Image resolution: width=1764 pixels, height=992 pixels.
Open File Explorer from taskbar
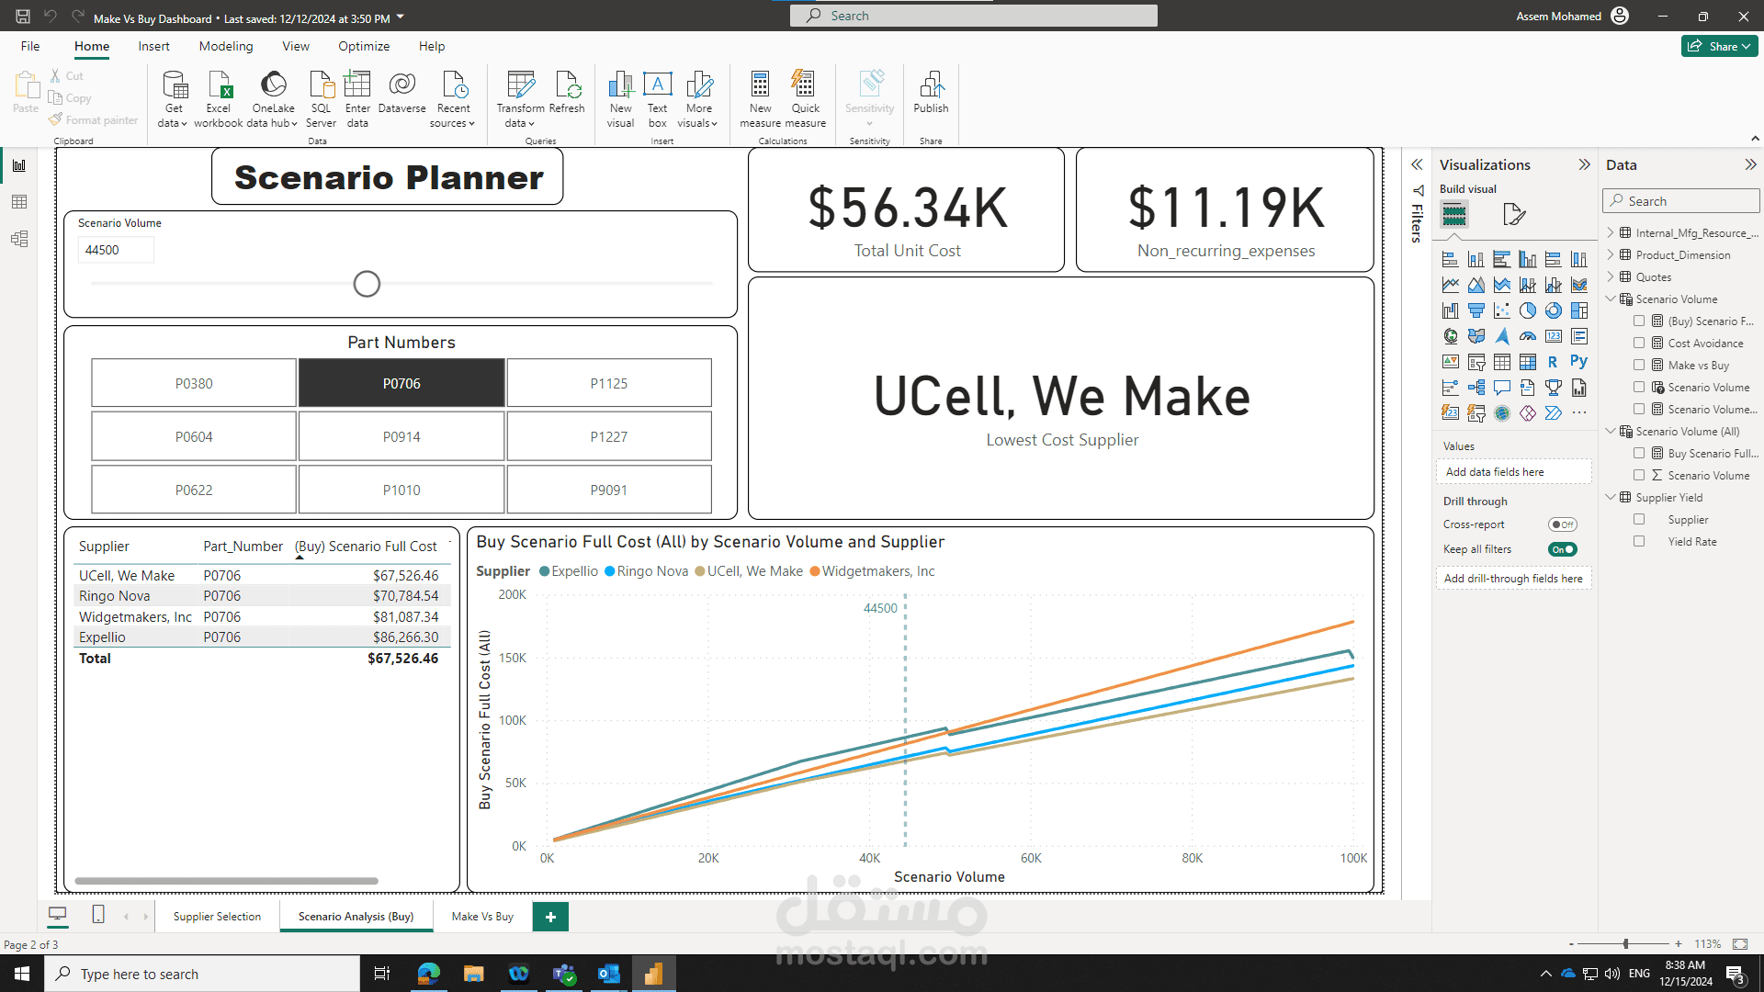(x=473, y=974)
